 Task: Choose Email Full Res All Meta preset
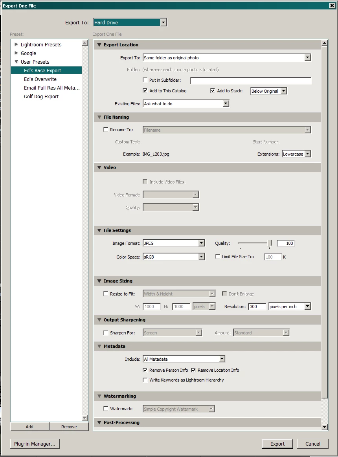(51, 88)
